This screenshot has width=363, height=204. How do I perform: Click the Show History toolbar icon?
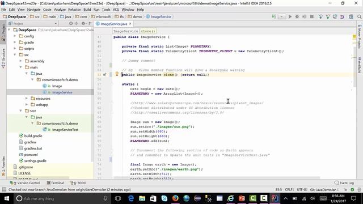(335, 16)
